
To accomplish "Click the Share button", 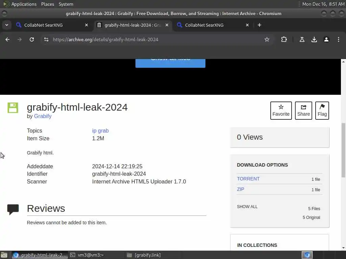I will pyautogui.click(x=303, y=111).
